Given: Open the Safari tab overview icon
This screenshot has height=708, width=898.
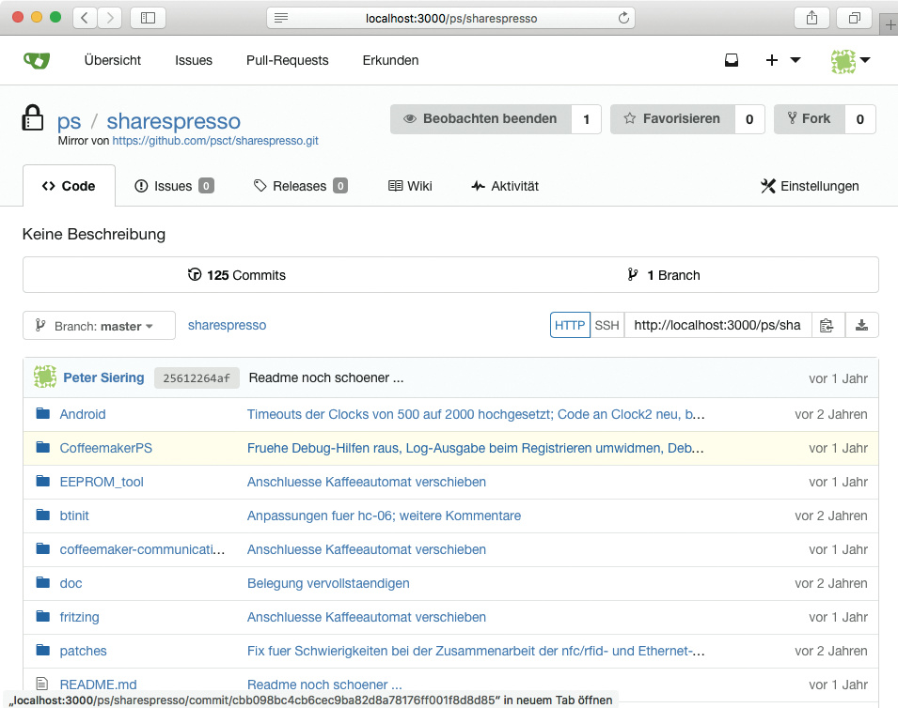Looking at the screenshot, I should [x=855, y=18].
